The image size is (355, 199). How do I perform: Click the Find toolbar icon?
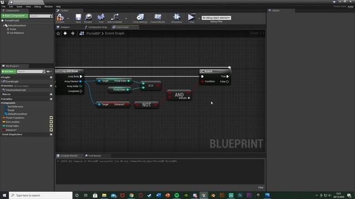point(101,18)
